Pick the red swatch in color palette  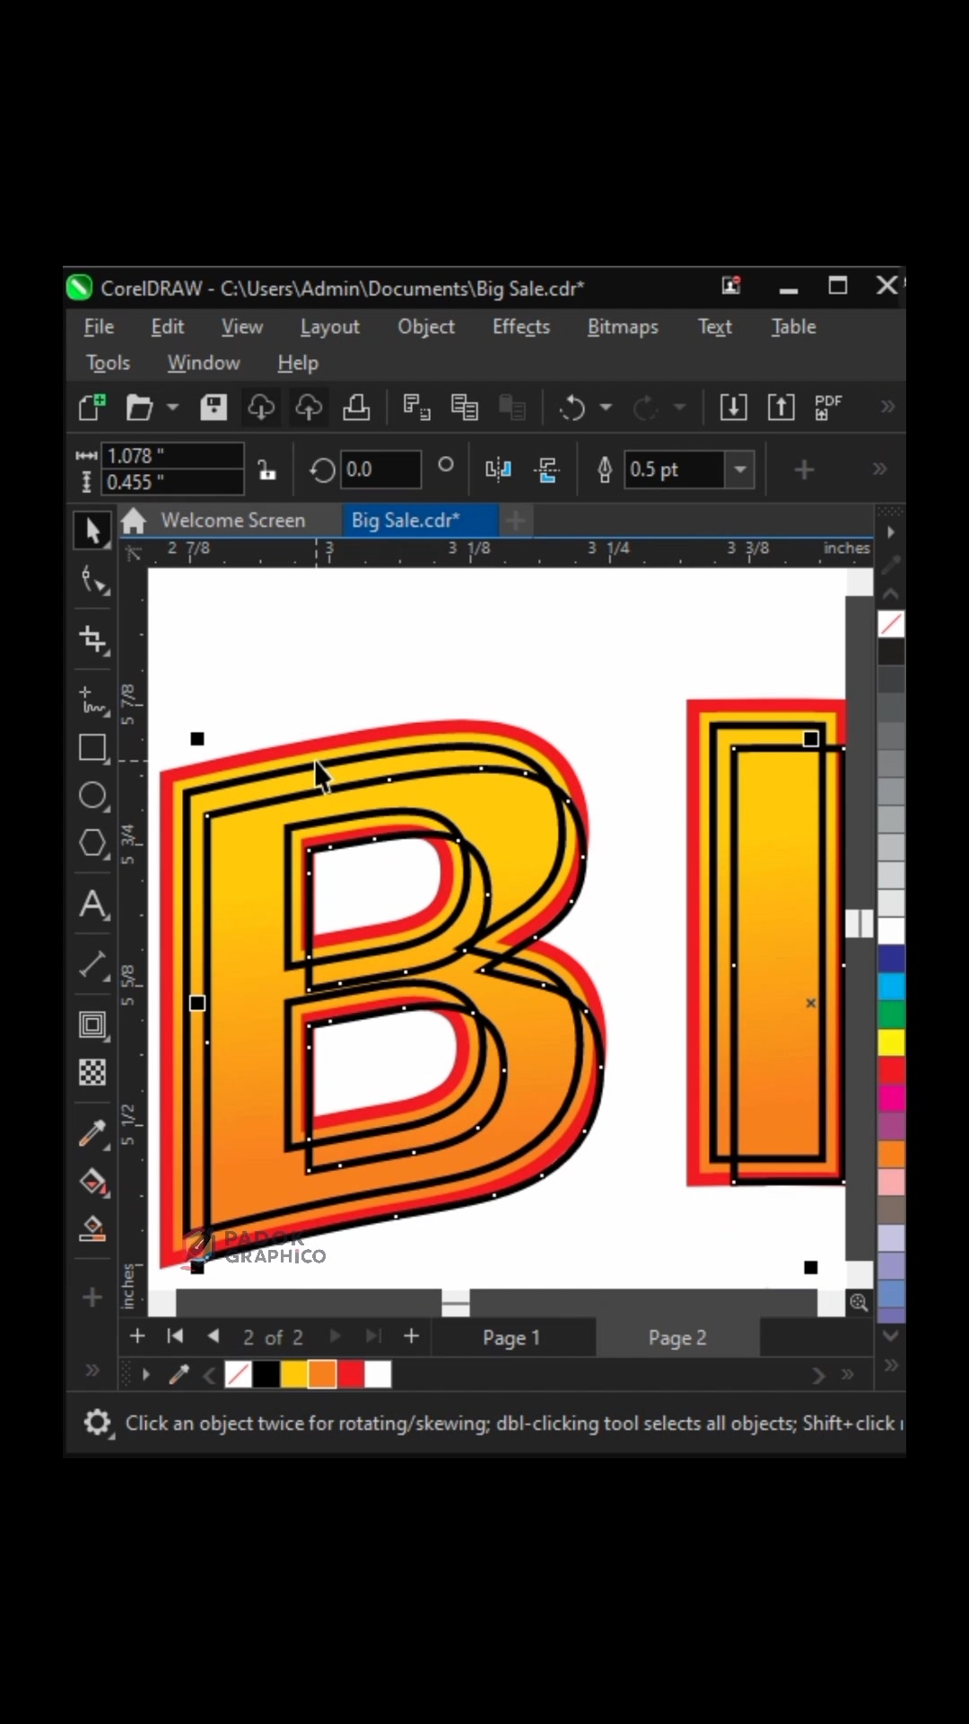pyautogui.click(x=891, y=1069)
